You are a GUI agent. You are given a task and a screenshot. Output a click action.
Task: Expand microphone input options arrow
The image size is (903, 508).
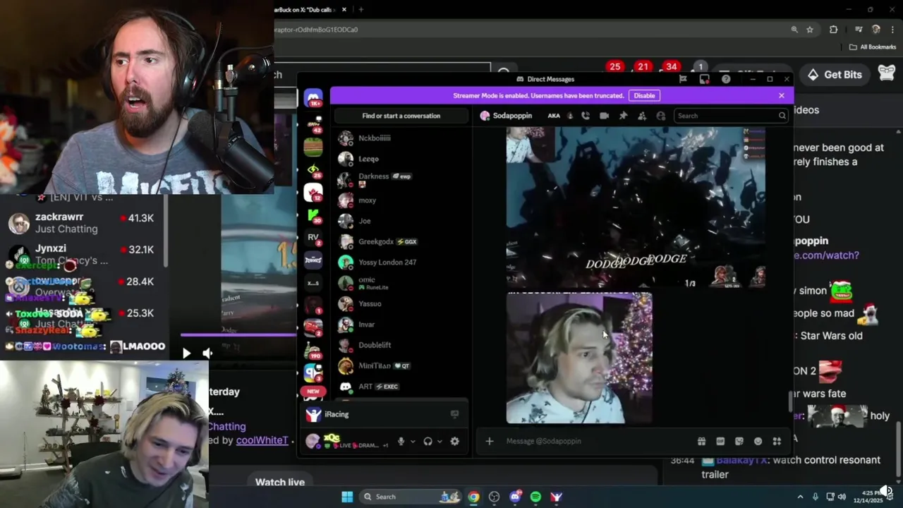413,442
